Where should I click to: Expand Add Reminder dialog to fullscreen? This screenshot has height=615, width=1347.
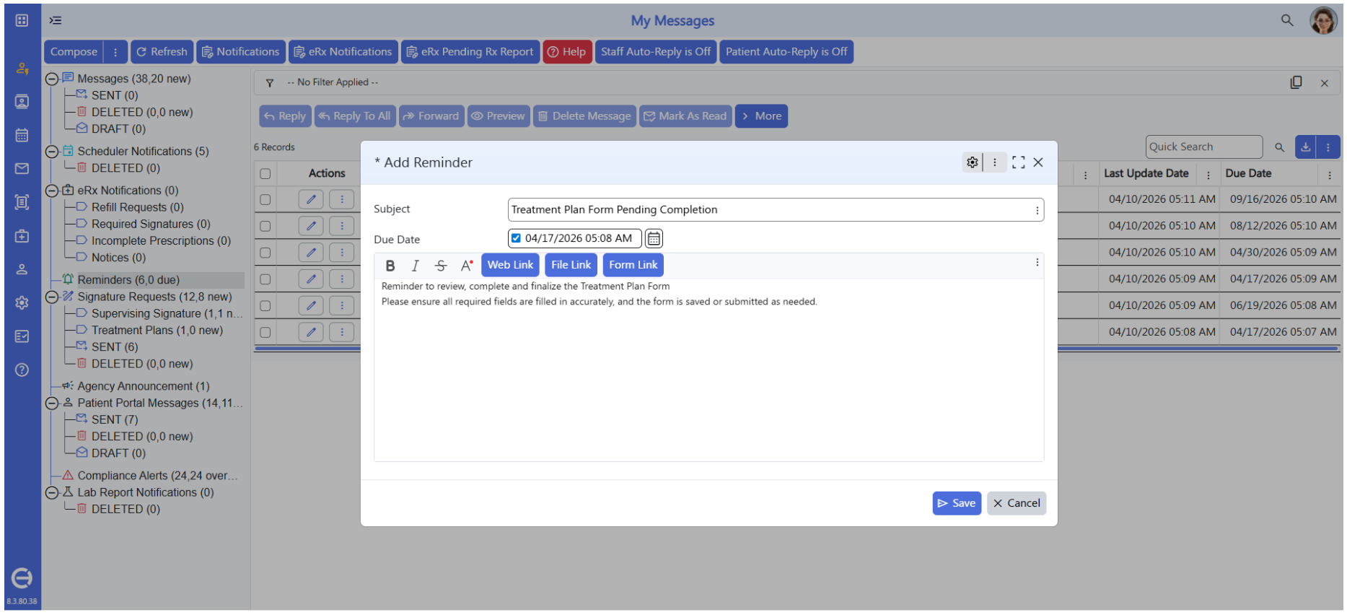(x=1018, y=162)
